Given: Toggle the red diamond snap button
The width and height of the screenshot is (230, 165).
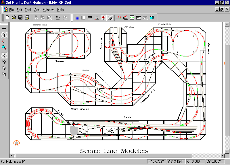Looking at the screenshot, I should point(103,17).
